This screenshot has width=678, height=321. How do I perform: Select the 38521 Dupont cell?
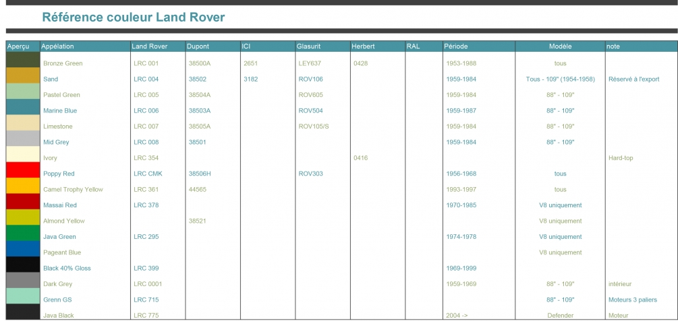click(198, 221)
